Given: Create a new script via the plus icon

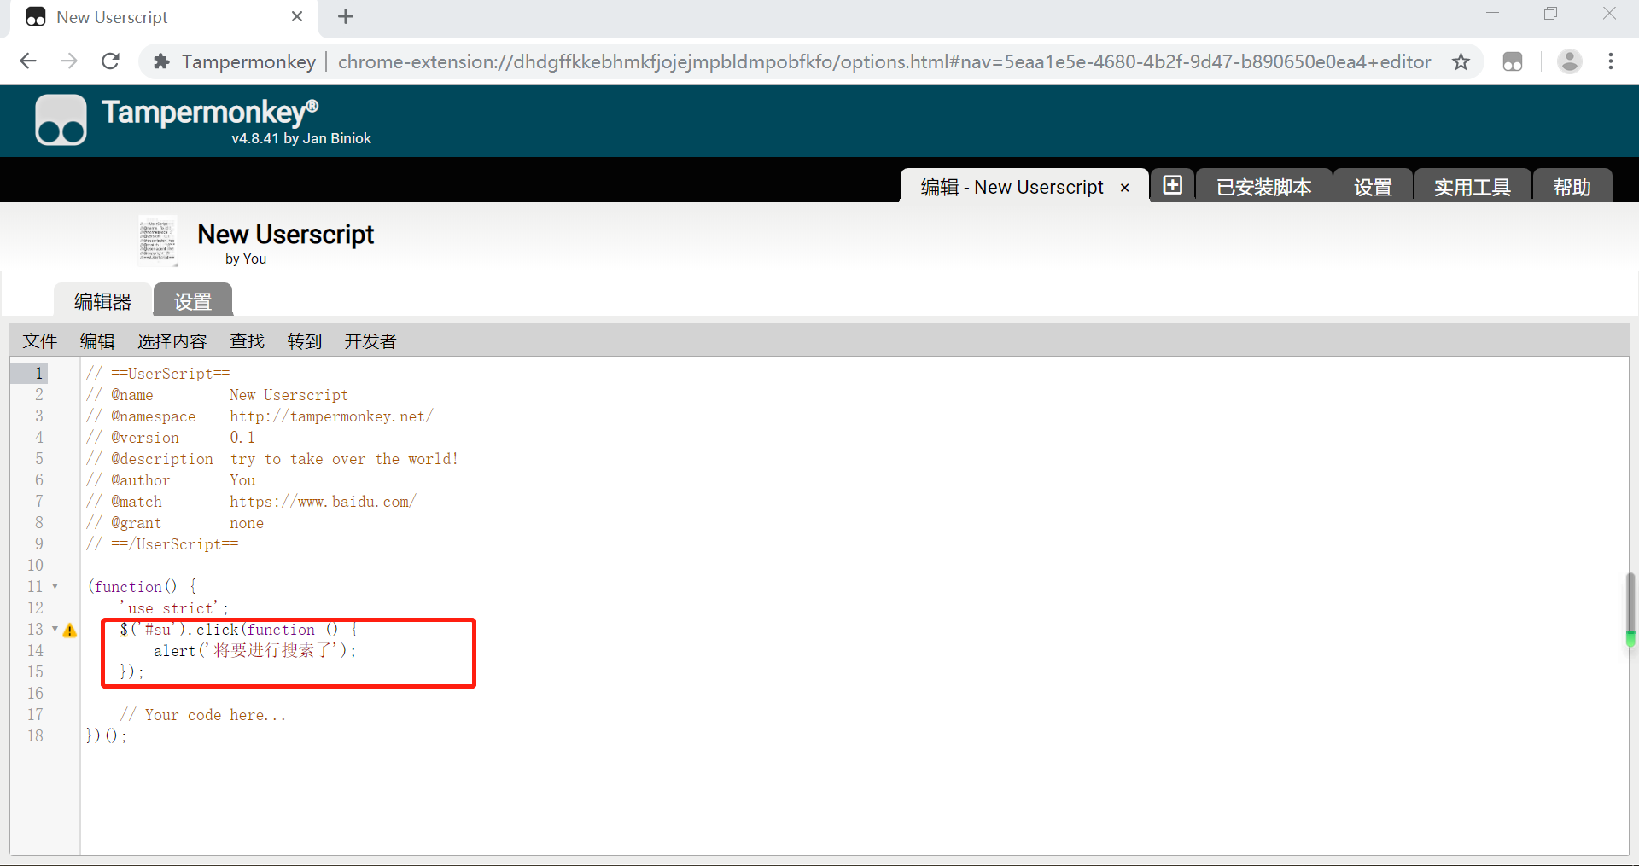Looking at the screenshot, I should (1172, 184).
